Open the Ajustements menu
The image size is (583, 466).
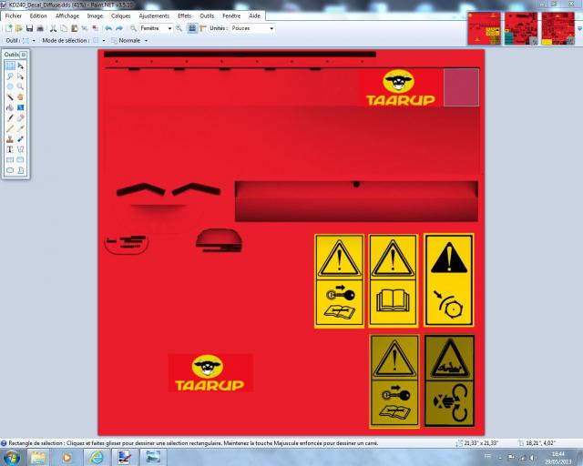(154, 16)
